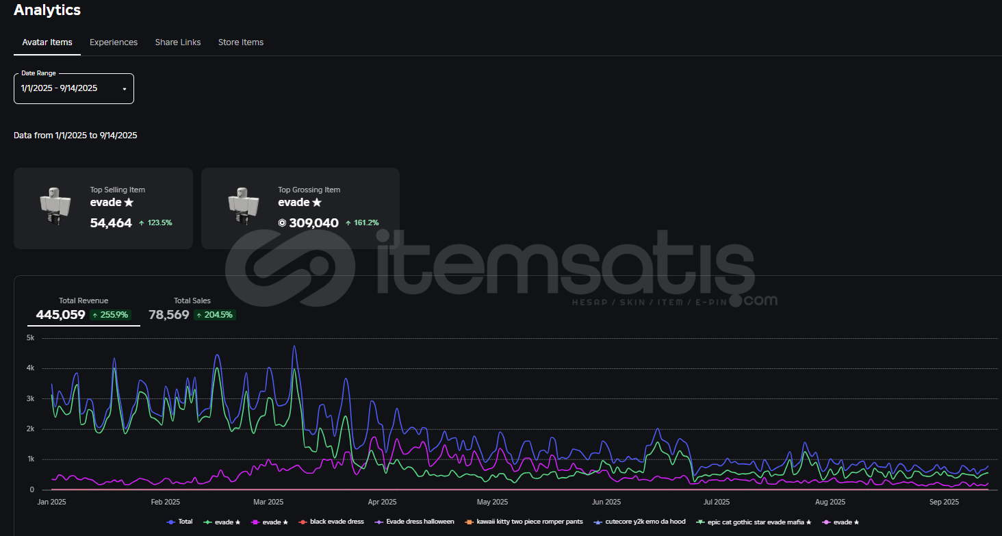Click the Robux icon beside 309,040
This screenshot has height=536, width=1002.
pyautogui.click(x=283, y=222)
